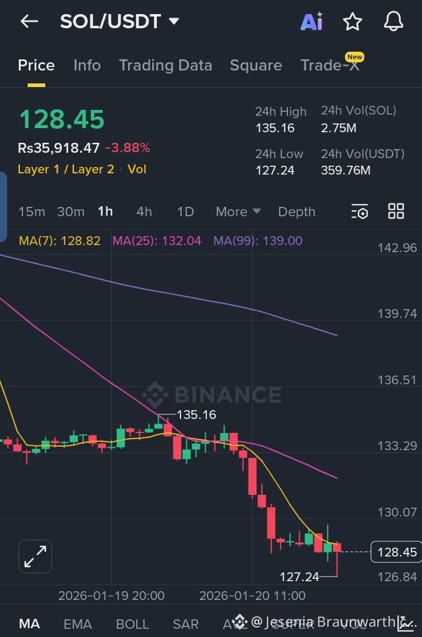Tap the MA(7): 128.82 legend

click(60, 241)
